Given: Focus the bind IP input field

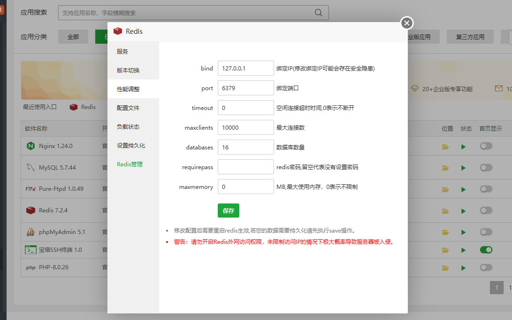Looking at the screenshot, I should [x=246, y=68].
